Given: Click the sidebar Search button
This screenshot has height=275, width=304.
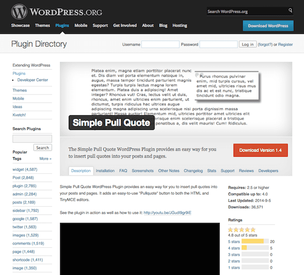Looking at the screenshot, I should (43, 148).
